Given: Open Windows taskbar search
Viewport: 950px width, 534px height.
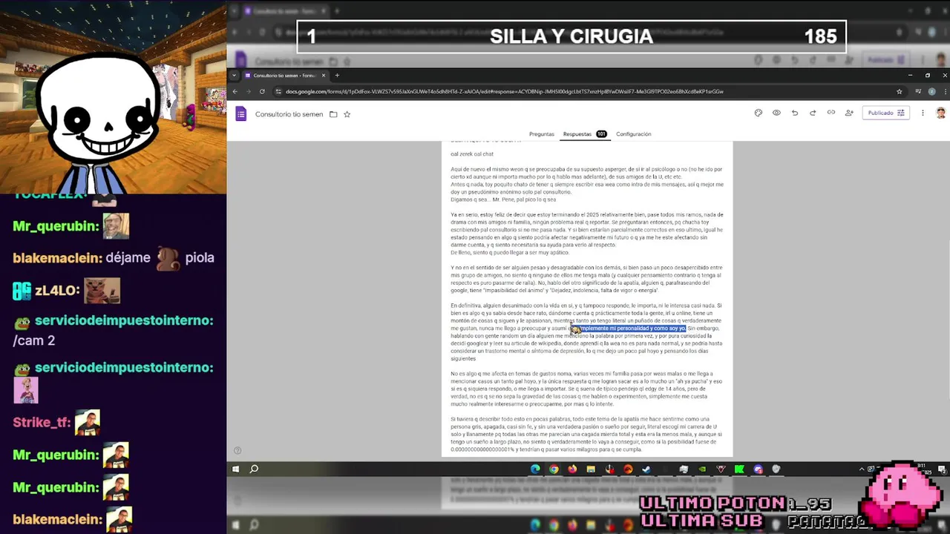Looking at the screenshot, I should click(x=254, y=469).
